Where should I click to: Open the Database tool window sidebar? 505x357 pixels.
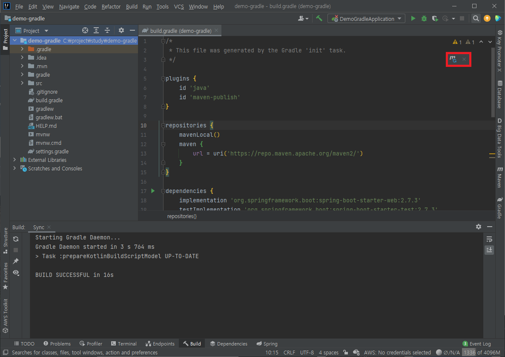(499, 94)
